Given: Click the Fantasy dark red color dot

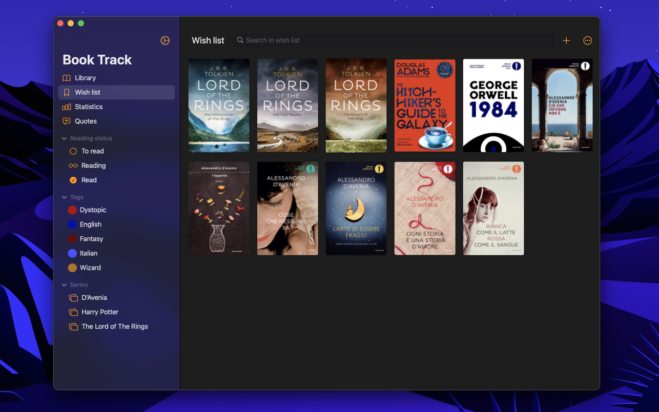Looking at the screenshot, I should [72, 239].
